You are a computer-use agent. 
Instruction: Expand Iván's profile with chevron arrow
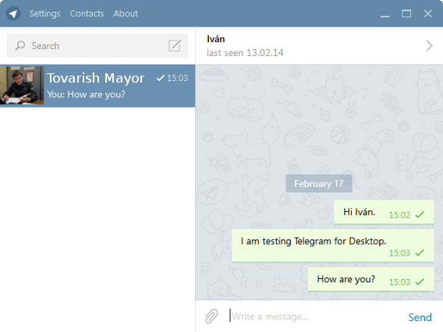(429, 46)
